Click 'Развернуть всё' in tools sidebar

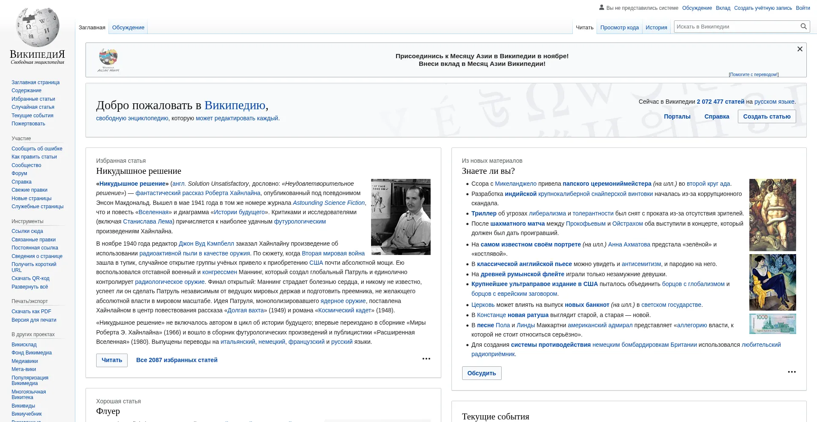pyautogui.click(x=30, y=287)
